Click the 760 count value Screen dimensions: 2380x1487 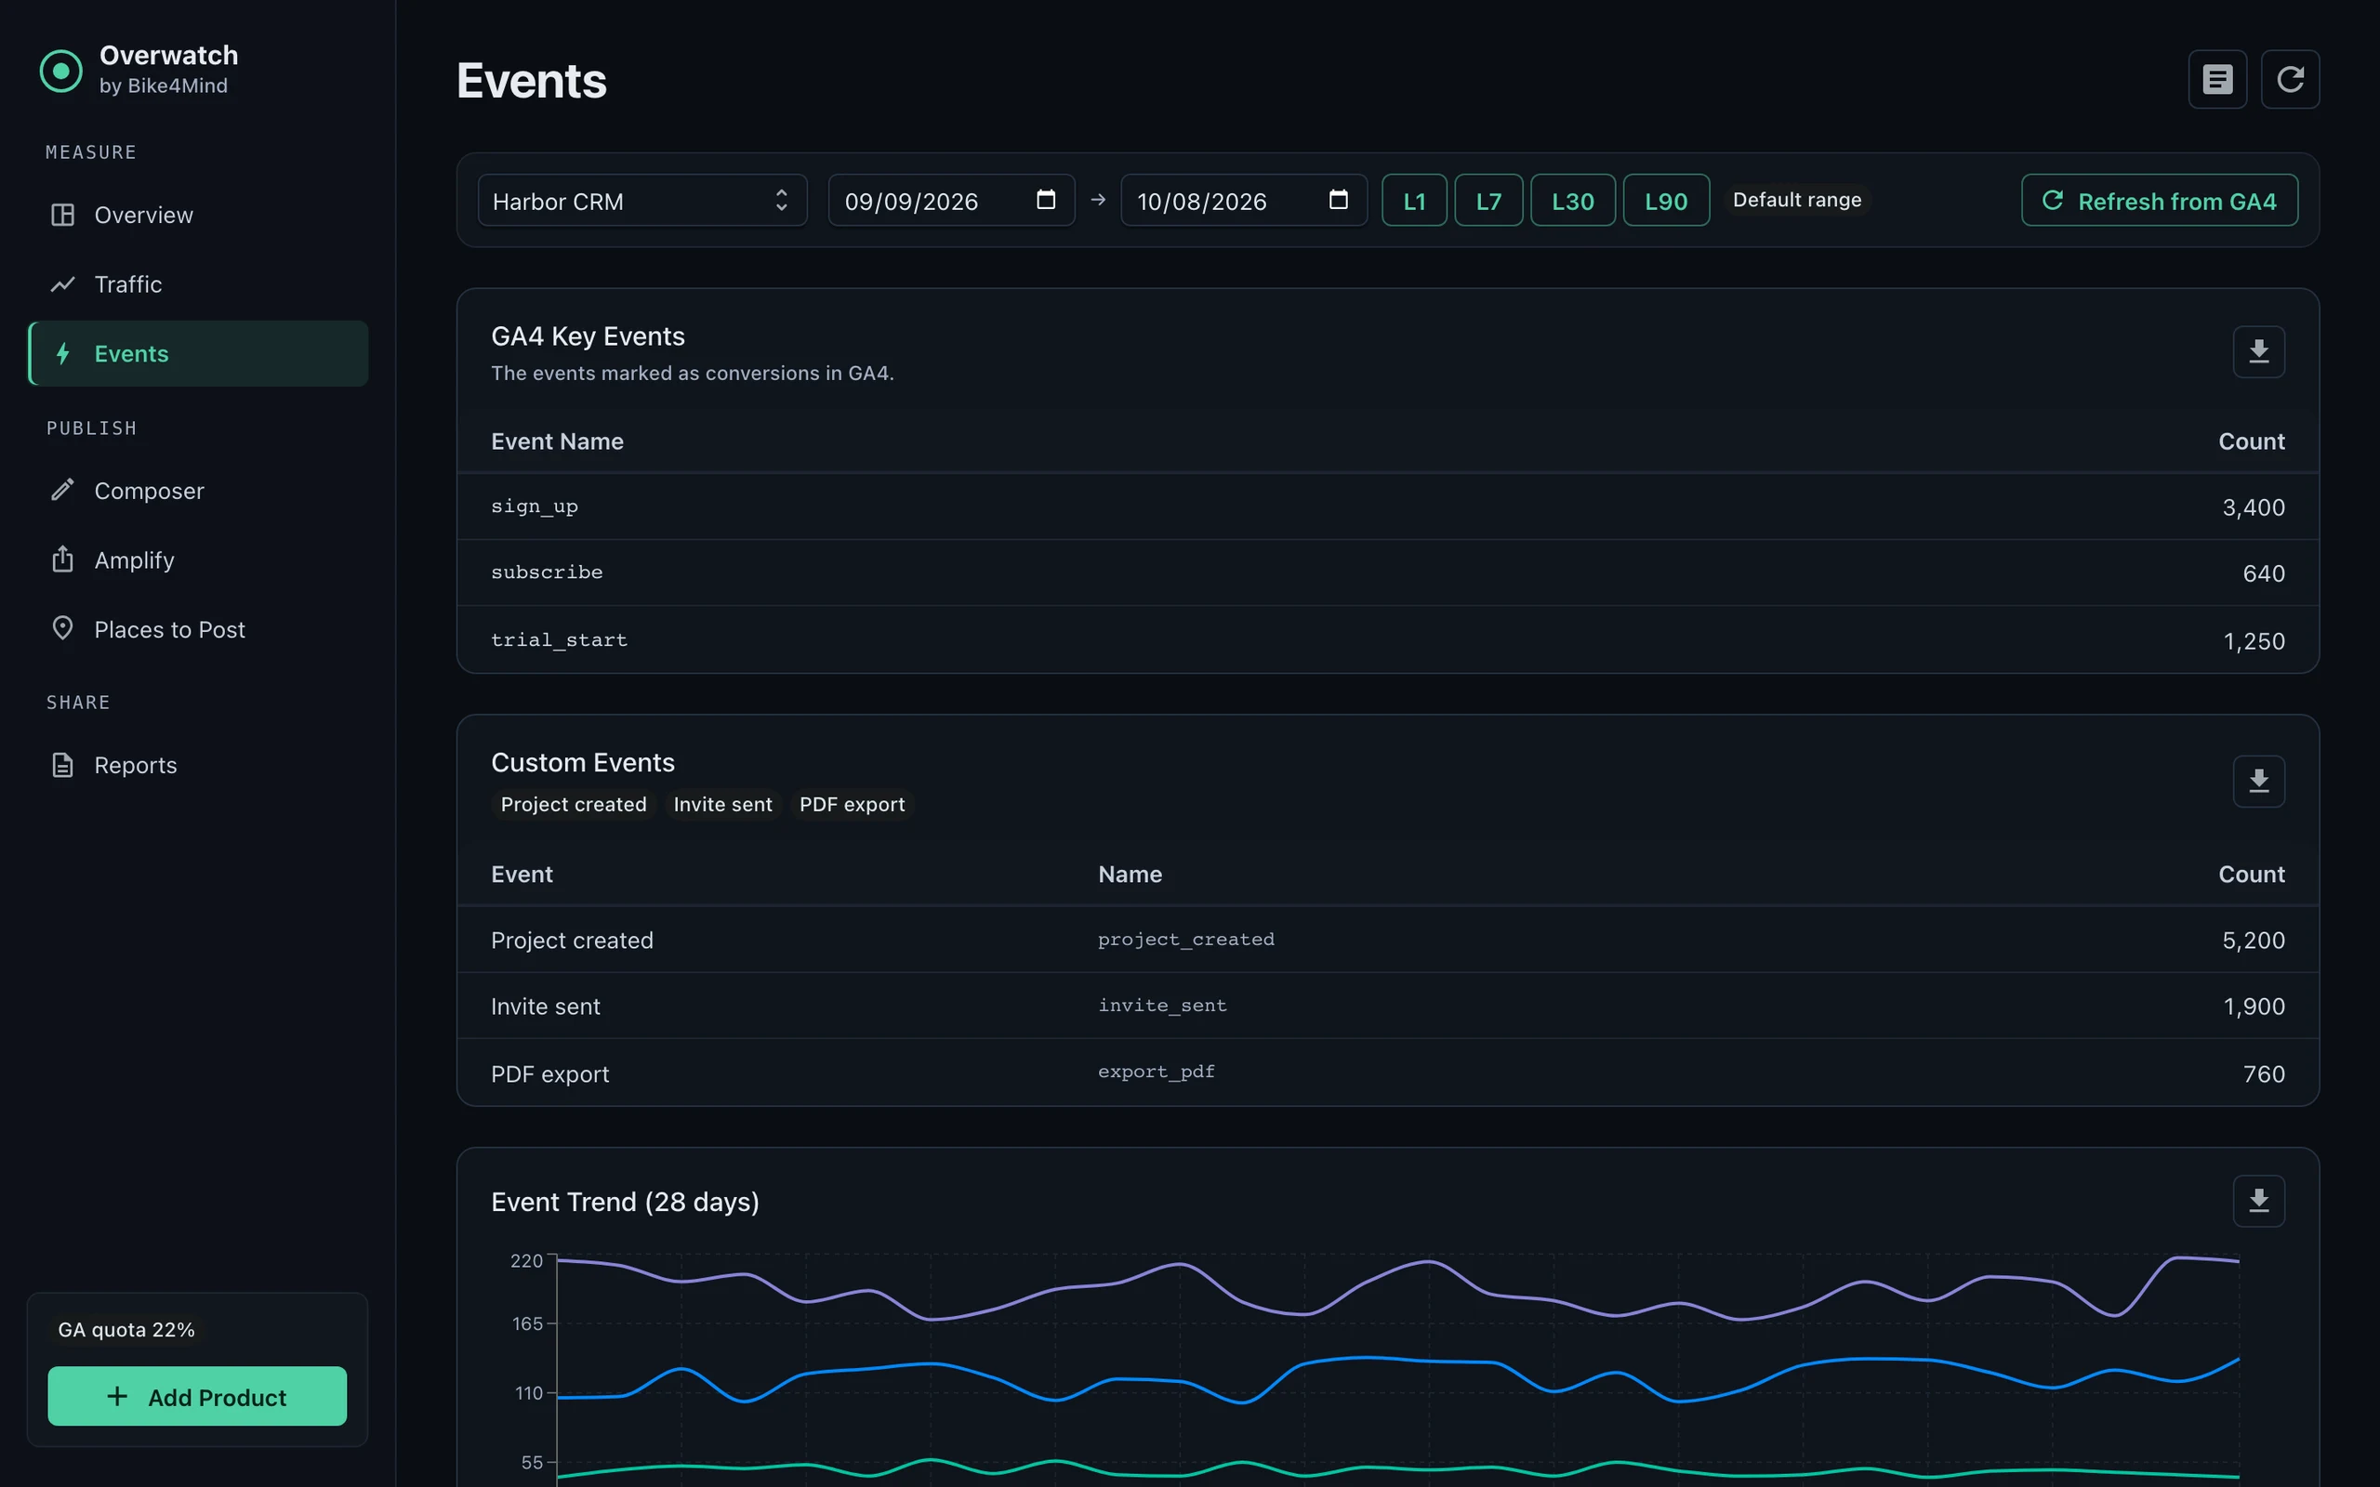[x=2263, y=1074]
